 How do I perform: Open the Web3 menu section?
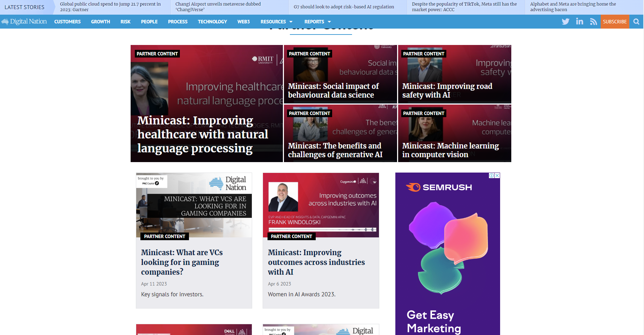point(243,22)
